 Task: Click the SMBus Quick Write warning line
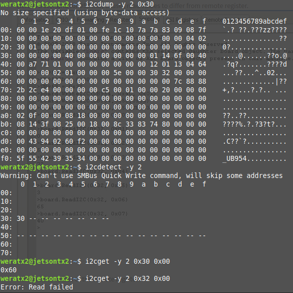click(141, 175)
